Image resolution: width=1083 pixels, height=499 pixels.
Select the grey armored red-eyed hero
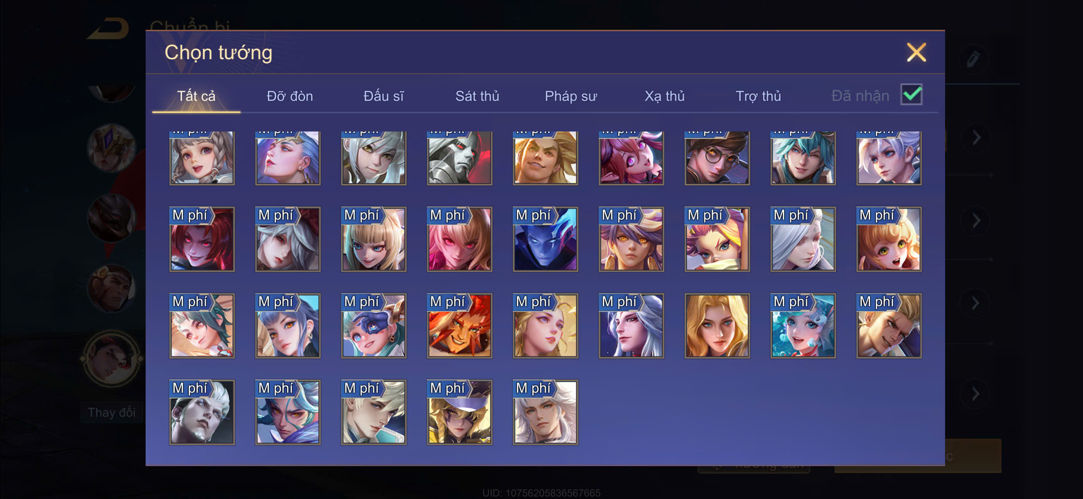tap(459, 158)
